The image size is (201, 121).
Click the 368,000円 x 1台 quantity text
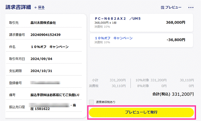pyautogui.click(x=105, y=23)
